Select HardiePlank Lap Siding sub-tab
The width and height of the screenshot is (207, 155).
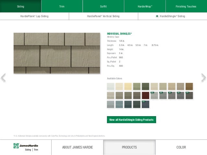pyautogui.click(x=34, y=16)
